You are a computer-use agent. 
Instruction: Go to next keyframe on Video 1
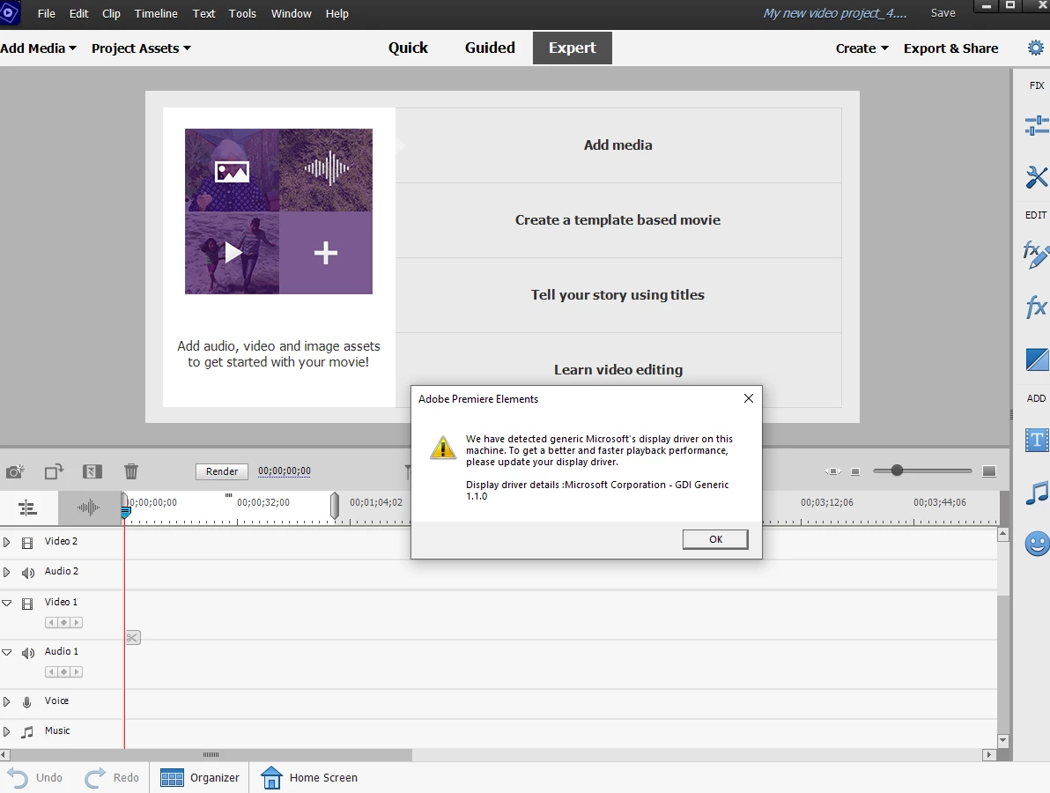[x=77, y=623]
